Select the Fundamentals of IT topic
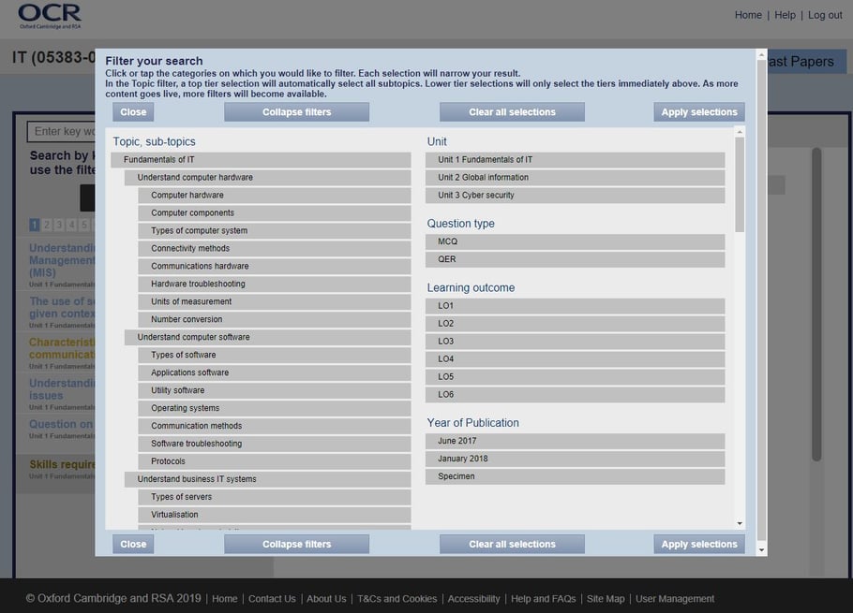The width and height of the screenshot is (853, 613). tap(265, 159)
